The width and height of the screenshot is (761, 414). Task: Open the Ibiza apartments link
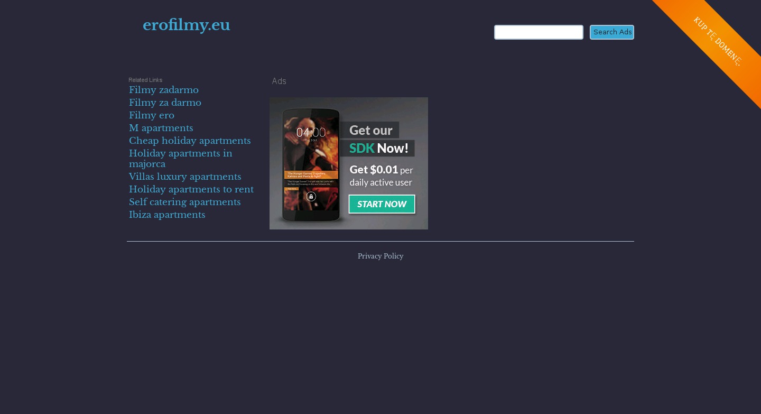[x=167, y=215]
